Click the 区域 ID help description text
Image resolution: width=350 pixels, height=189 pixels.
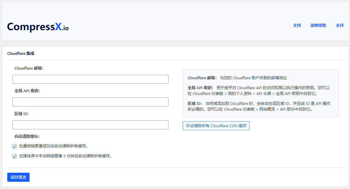click(259, 106)
